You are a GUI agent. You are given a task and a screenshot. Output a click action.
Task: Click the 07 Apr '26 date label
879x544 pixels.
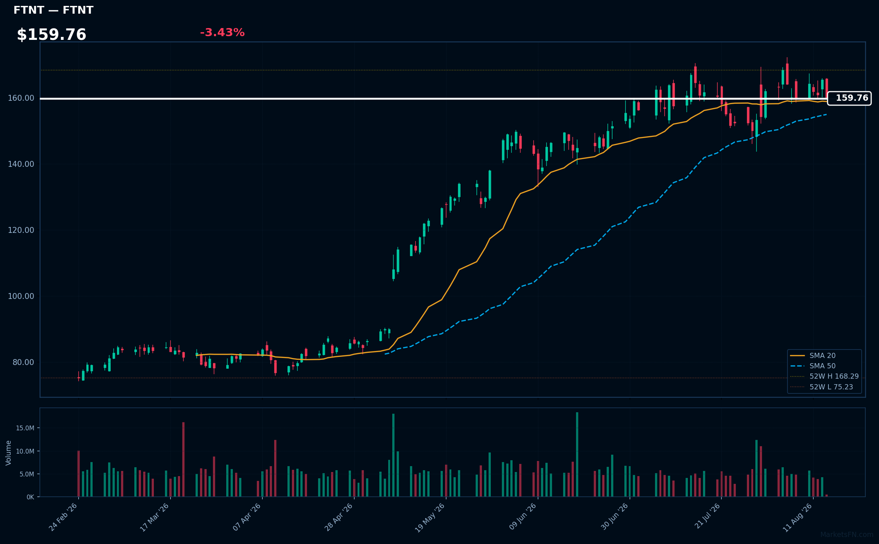pos(247,517)
